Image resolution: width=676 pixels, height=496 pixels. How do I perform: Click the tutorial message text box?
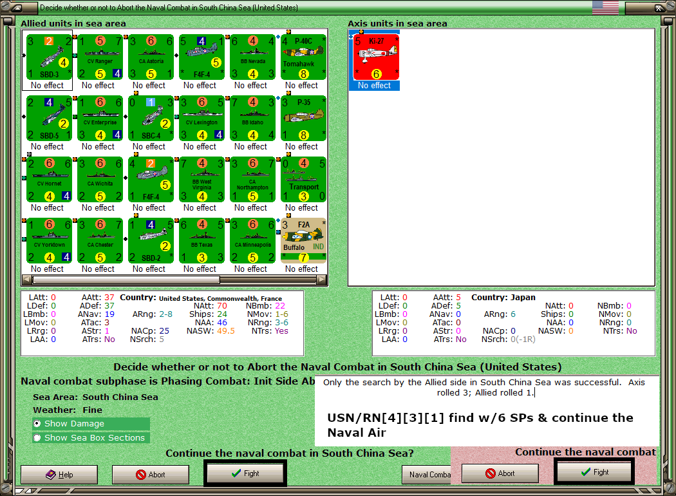click(x=487, y=411)
